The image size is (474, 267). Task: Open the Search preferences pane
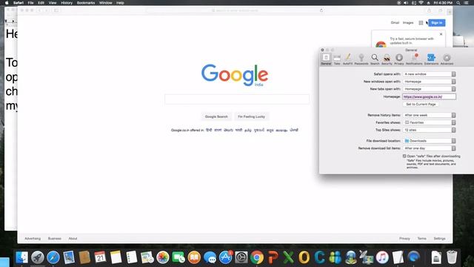[x=375, y=59]
